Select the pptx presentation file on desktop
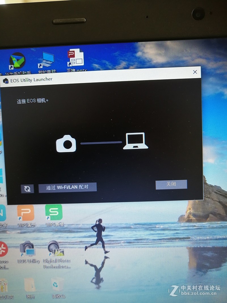 (x=76, y=60)
